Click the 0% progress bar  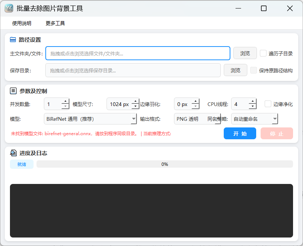tap(165, 164)
